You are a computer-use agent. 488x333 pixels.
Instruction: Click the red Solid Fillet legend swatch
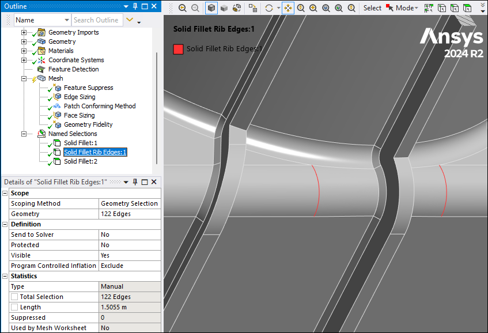178,49
